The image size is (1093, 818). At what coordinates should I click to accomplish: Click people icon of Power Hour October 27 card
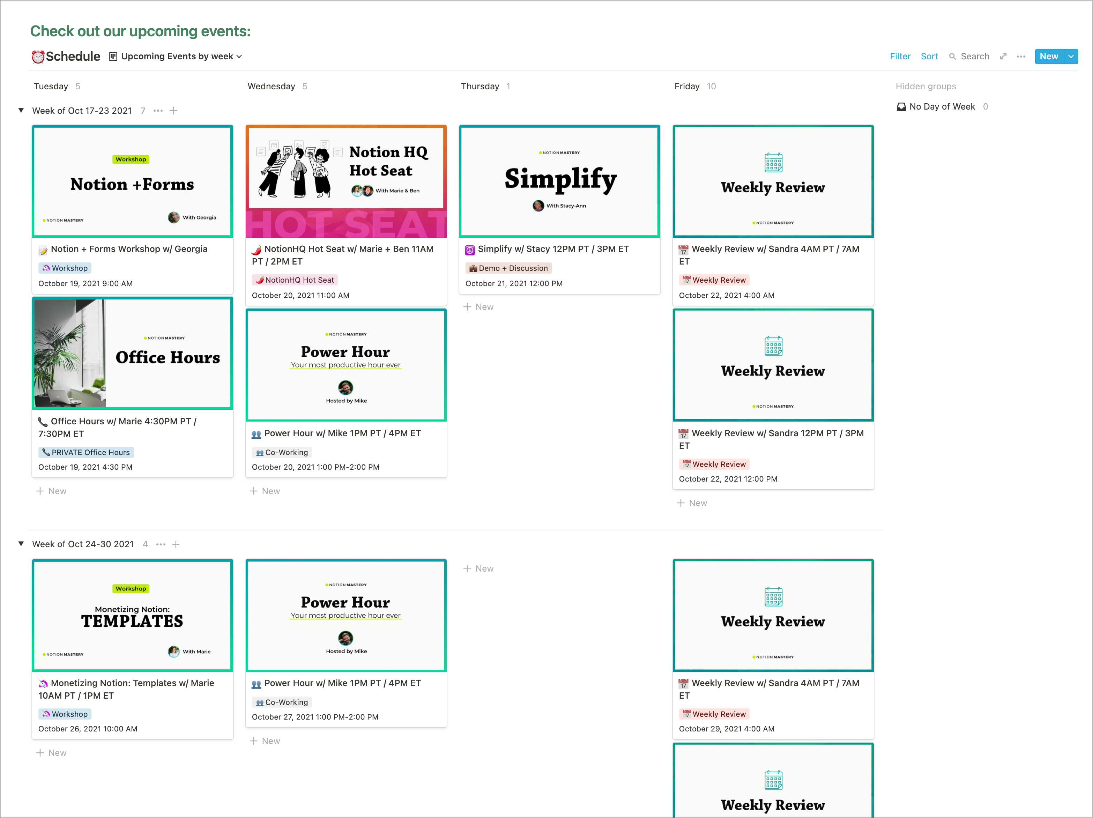click(256, 684)
